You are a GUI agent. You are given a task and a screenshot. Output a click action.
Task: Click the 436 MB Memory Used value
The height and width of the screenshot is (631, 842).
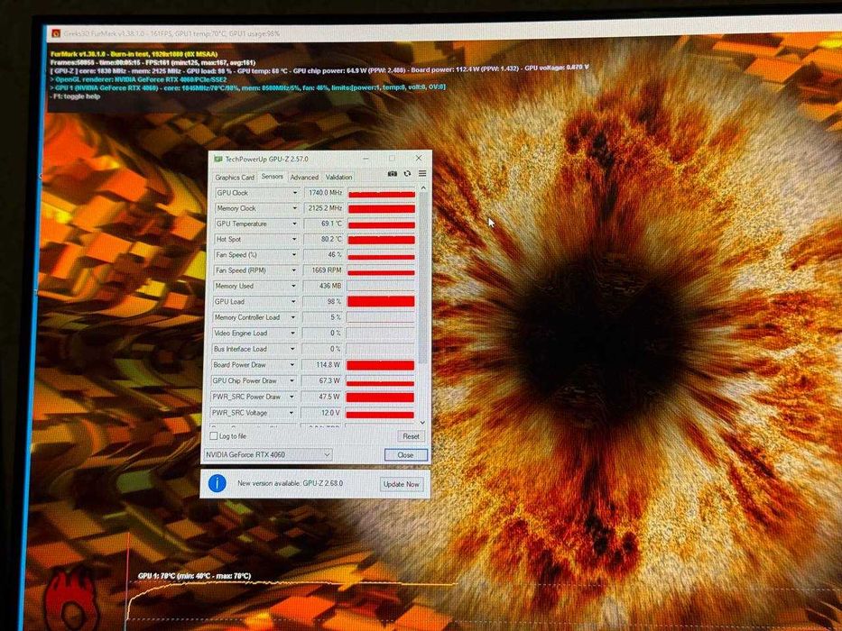click(323, 286)
